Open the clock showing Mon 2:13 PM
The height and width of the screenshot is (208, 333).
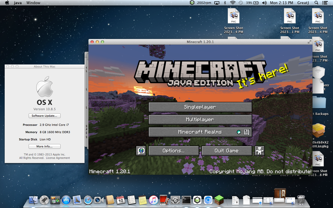[281, 3]
